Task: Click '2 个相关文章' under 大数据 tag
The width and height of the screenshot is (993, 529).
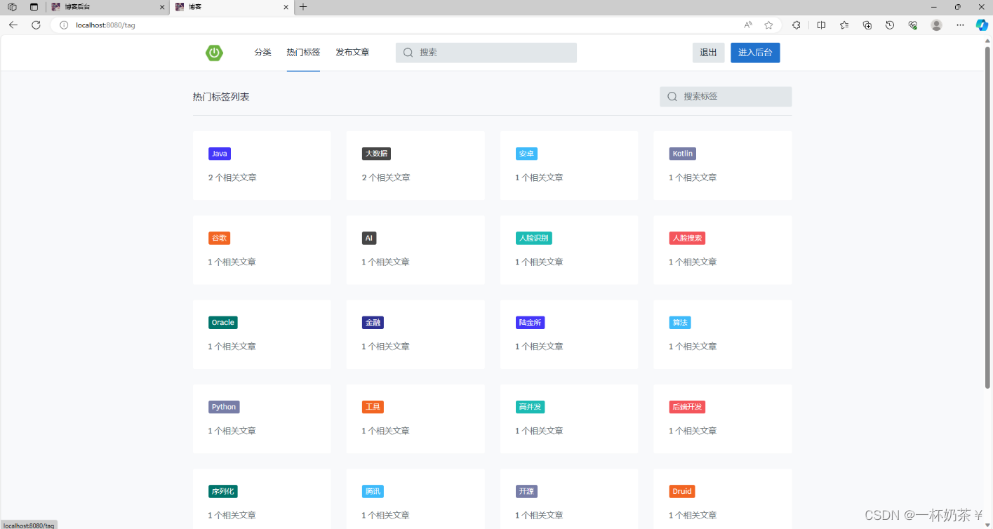Action: pyautogui.click(x=386, y=178)
